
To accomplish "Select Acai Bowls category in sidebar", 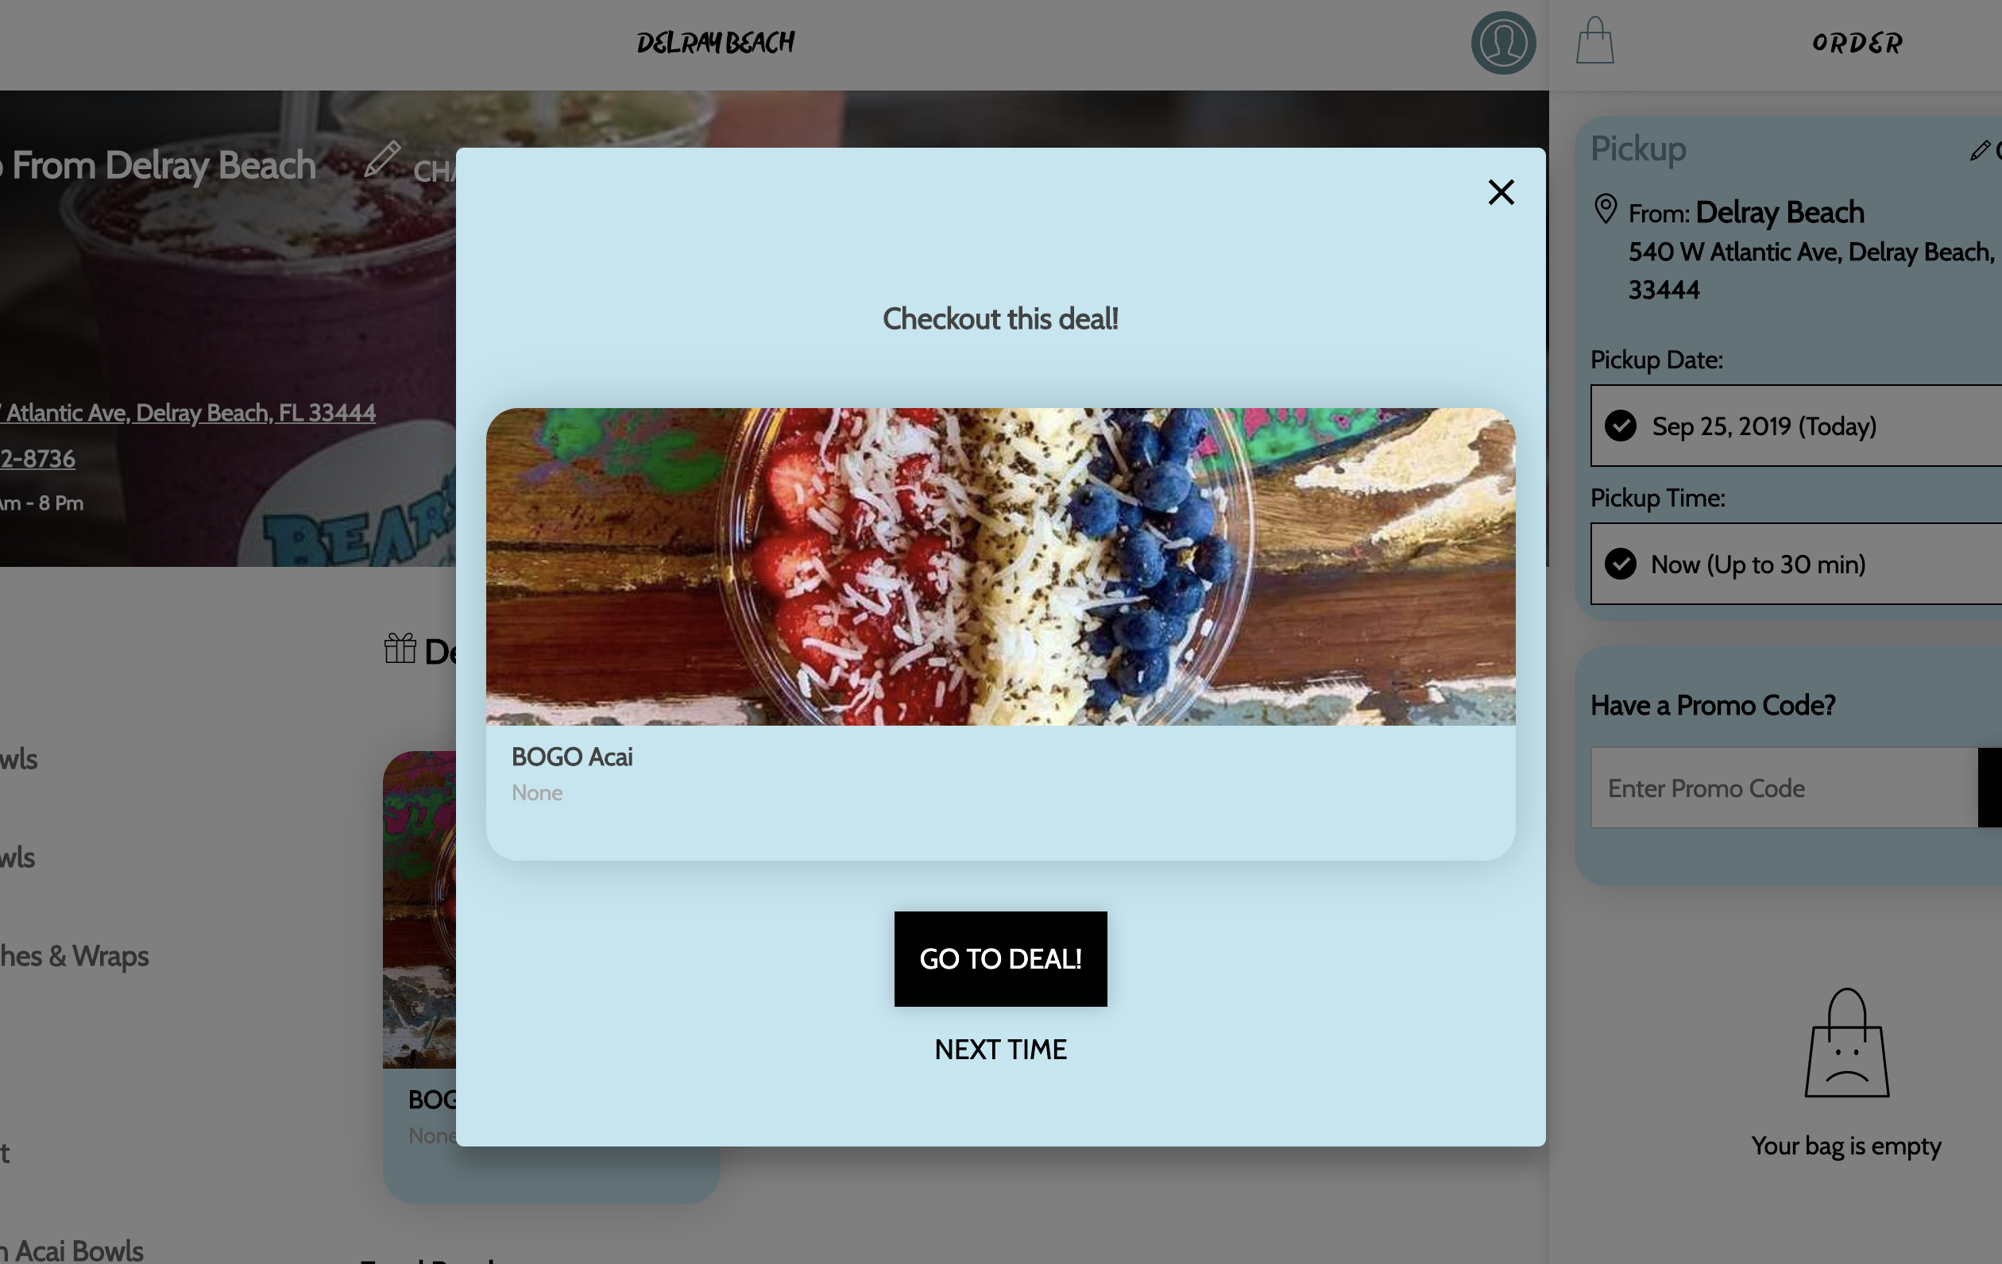I will [x=71, y=1250].
